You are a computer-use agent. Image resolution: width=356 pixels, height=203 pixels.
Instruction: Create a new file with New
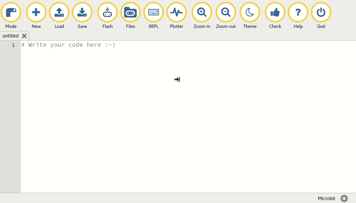point(36,13)
